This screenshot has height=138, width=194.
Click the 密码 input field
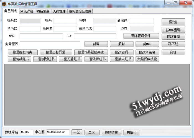coord(105,21)
